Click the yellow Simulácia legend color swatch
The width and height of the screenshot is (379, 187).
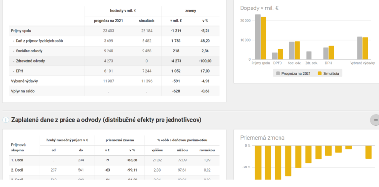[x=320, y=73]
